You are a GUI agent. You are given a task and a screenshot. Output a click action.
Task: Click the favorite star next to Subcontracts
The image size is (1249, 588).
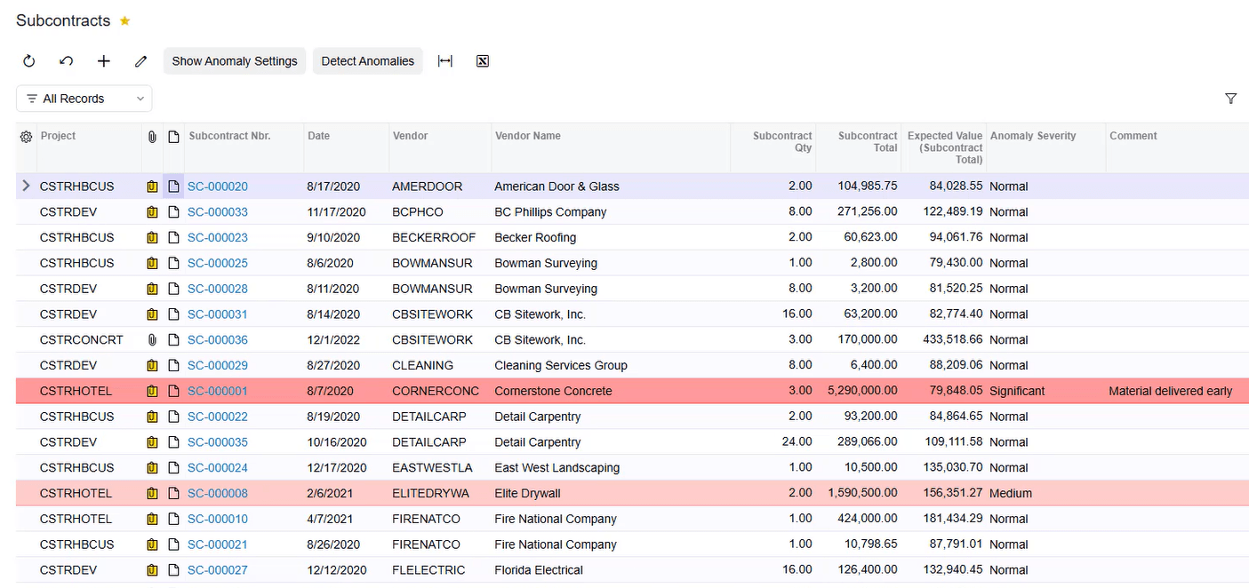(x=124, y=21)
